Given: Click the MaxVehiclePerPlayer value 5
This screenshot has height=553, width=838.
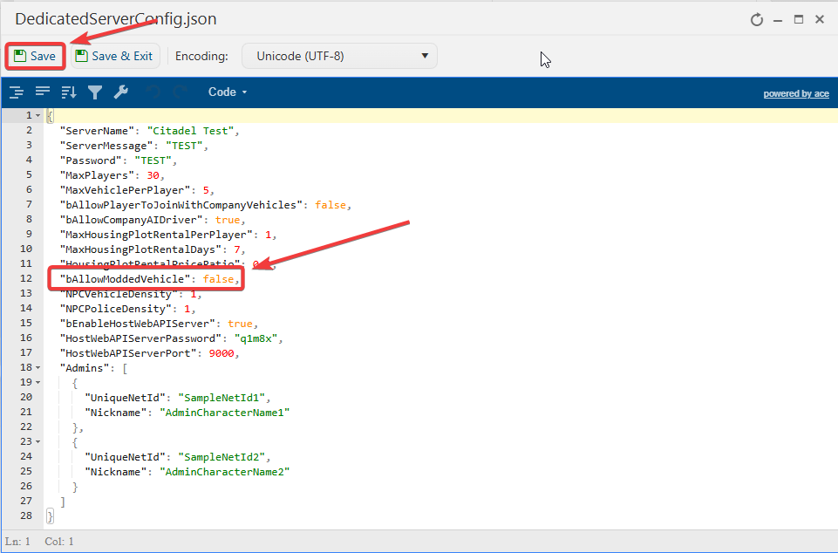Looking at the screenshot, I should (x=206, y=190).
